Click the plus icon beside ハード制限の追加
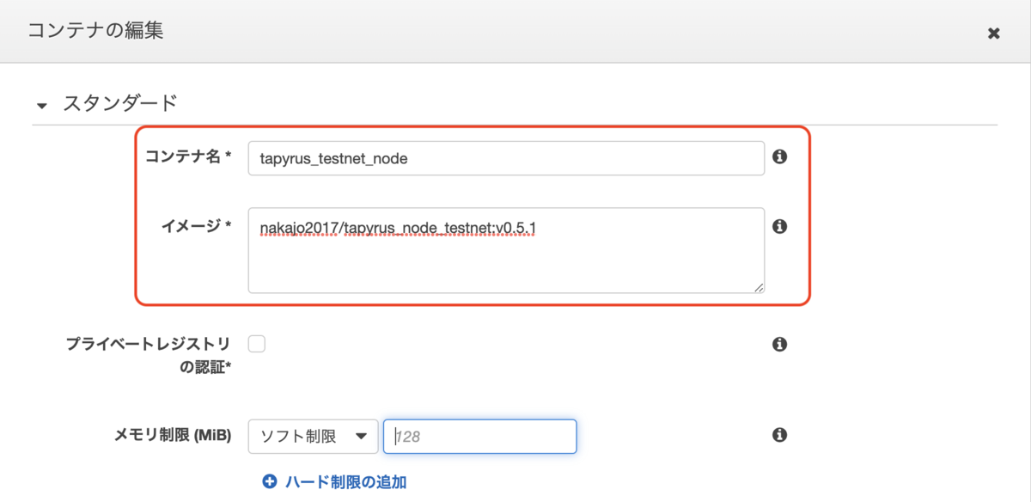 pos(270,482)
